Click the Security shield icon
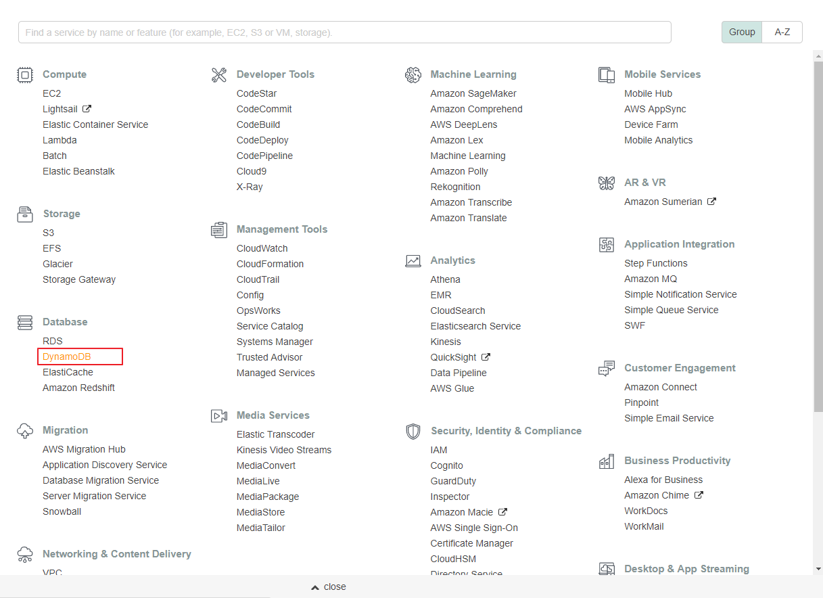Image resolution: width=823 pixels, height=598 pixels. tap(413, 432)
